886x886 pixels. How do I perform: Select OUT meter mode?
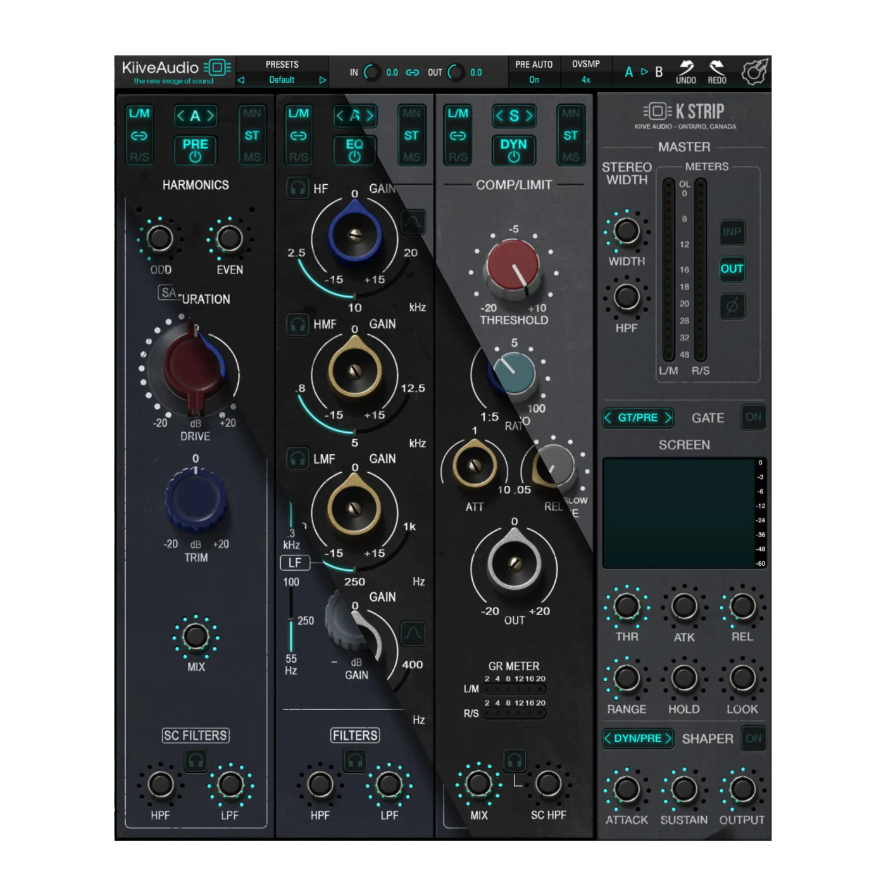point(732,269)
